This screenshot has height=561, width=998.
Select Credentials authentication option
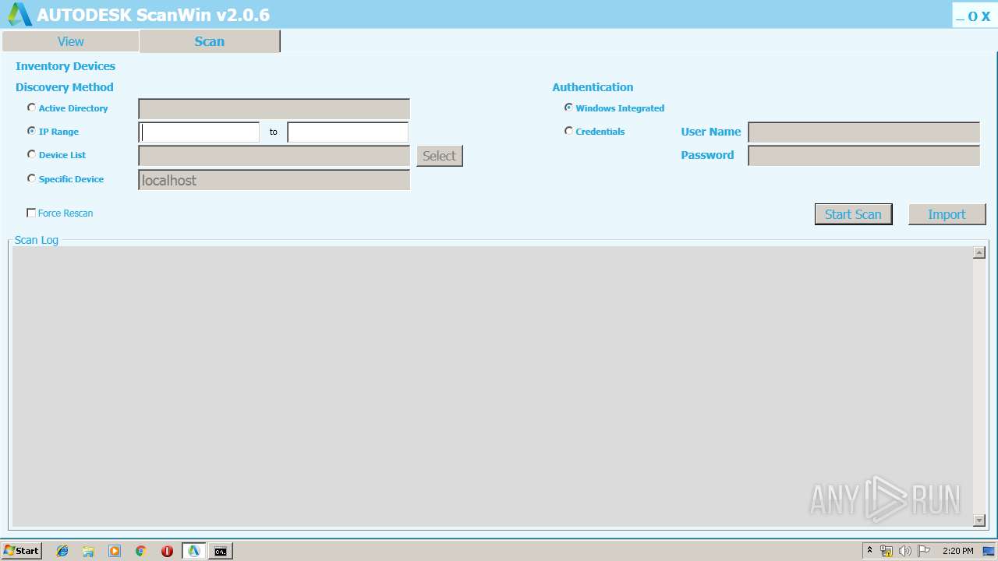[x=568, y=131]
